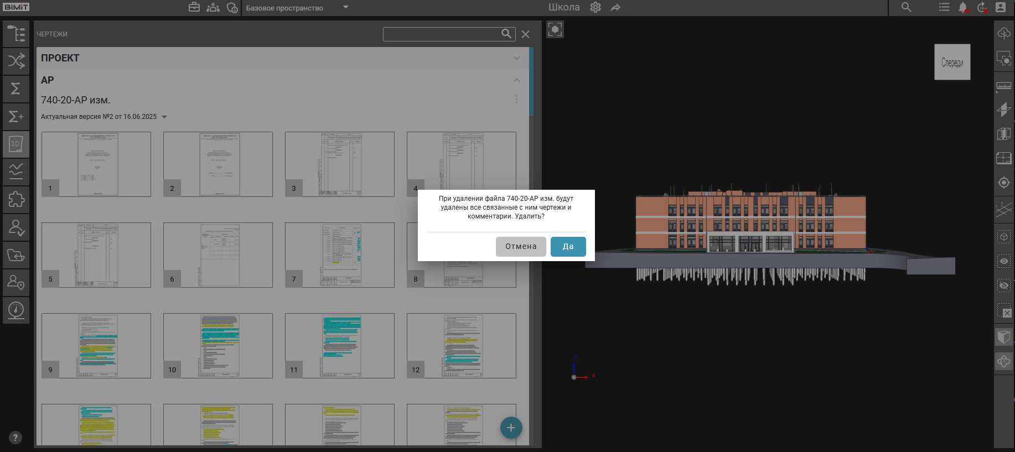The height and width of the screenshot is (452, 1015).
Task: Click the fit-to-view icon in viewport
Action: point(555,29)
